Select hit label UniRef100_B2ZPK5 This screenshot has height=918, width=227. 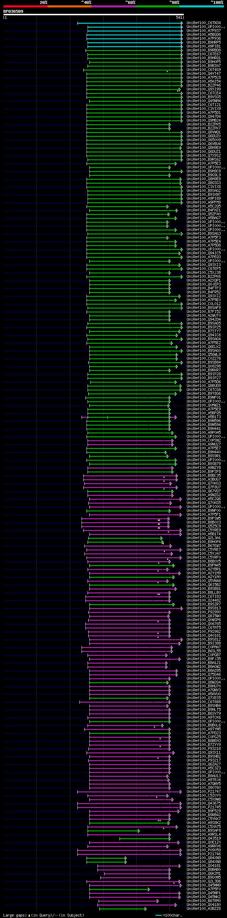[x=204, y=125]
